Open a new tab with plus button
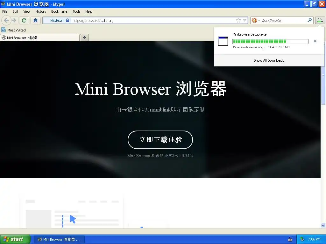Image resolution: width=326 pixels, height=244 pixels. [x=84, y=37]
